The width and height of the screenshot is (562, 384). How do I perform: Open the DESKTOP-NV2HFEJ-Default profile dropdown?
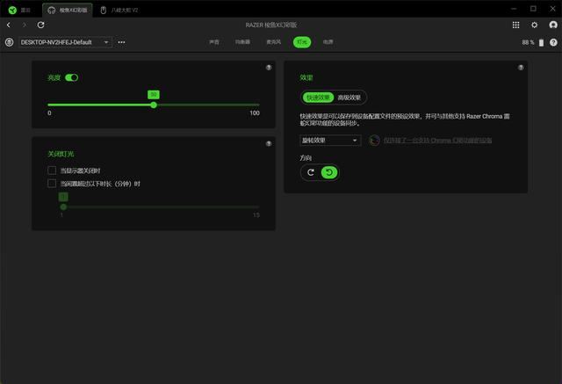[x=65, y=41]
